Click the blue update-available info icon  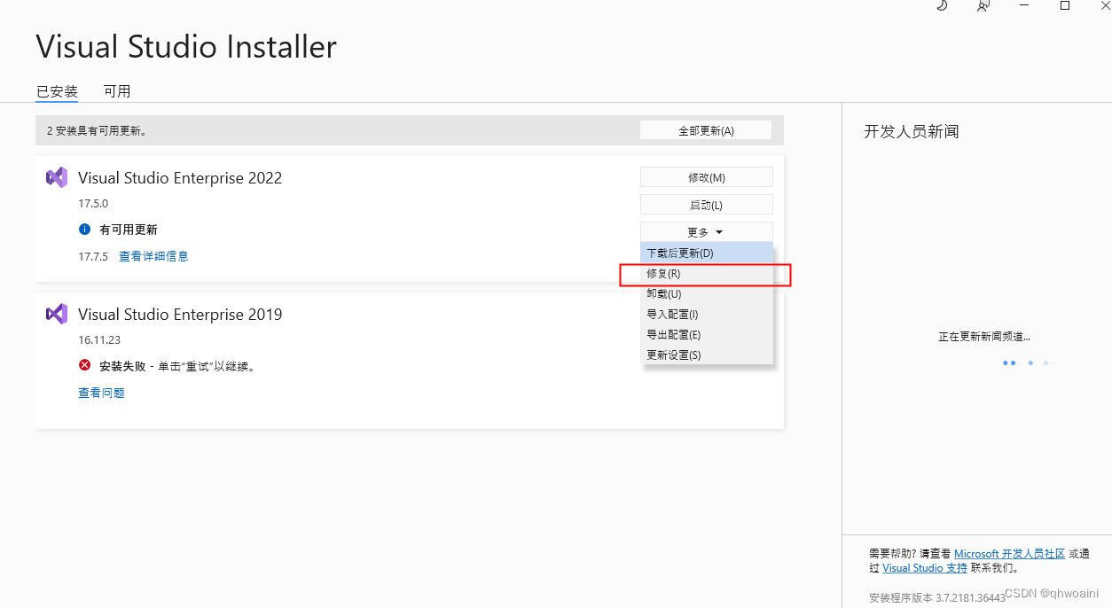click(x=85, y=230)
